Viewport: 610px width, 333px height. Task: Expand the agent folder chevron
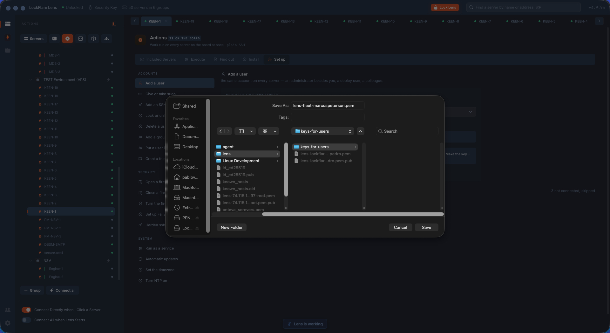(277, 147)
